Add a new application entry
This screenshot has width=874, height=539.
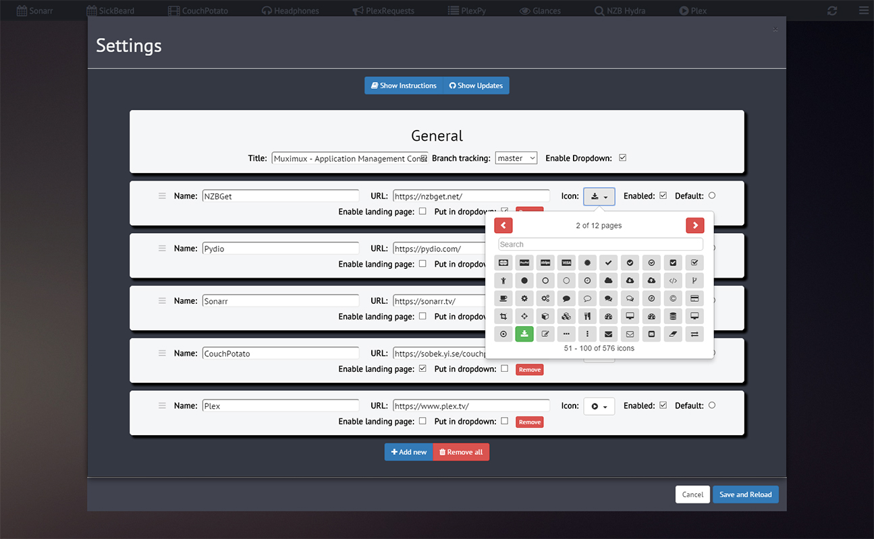click(409, 452)
